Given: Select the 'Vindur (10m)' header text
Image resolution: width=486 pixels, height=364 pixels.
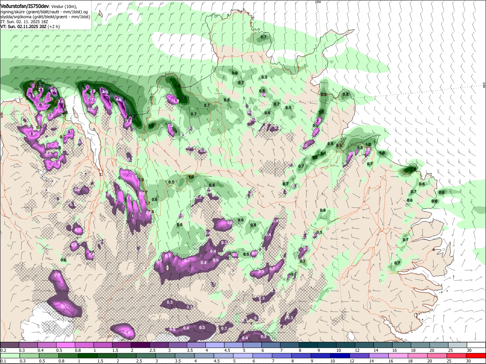Looking at the screenshot, I should [63, 6].
